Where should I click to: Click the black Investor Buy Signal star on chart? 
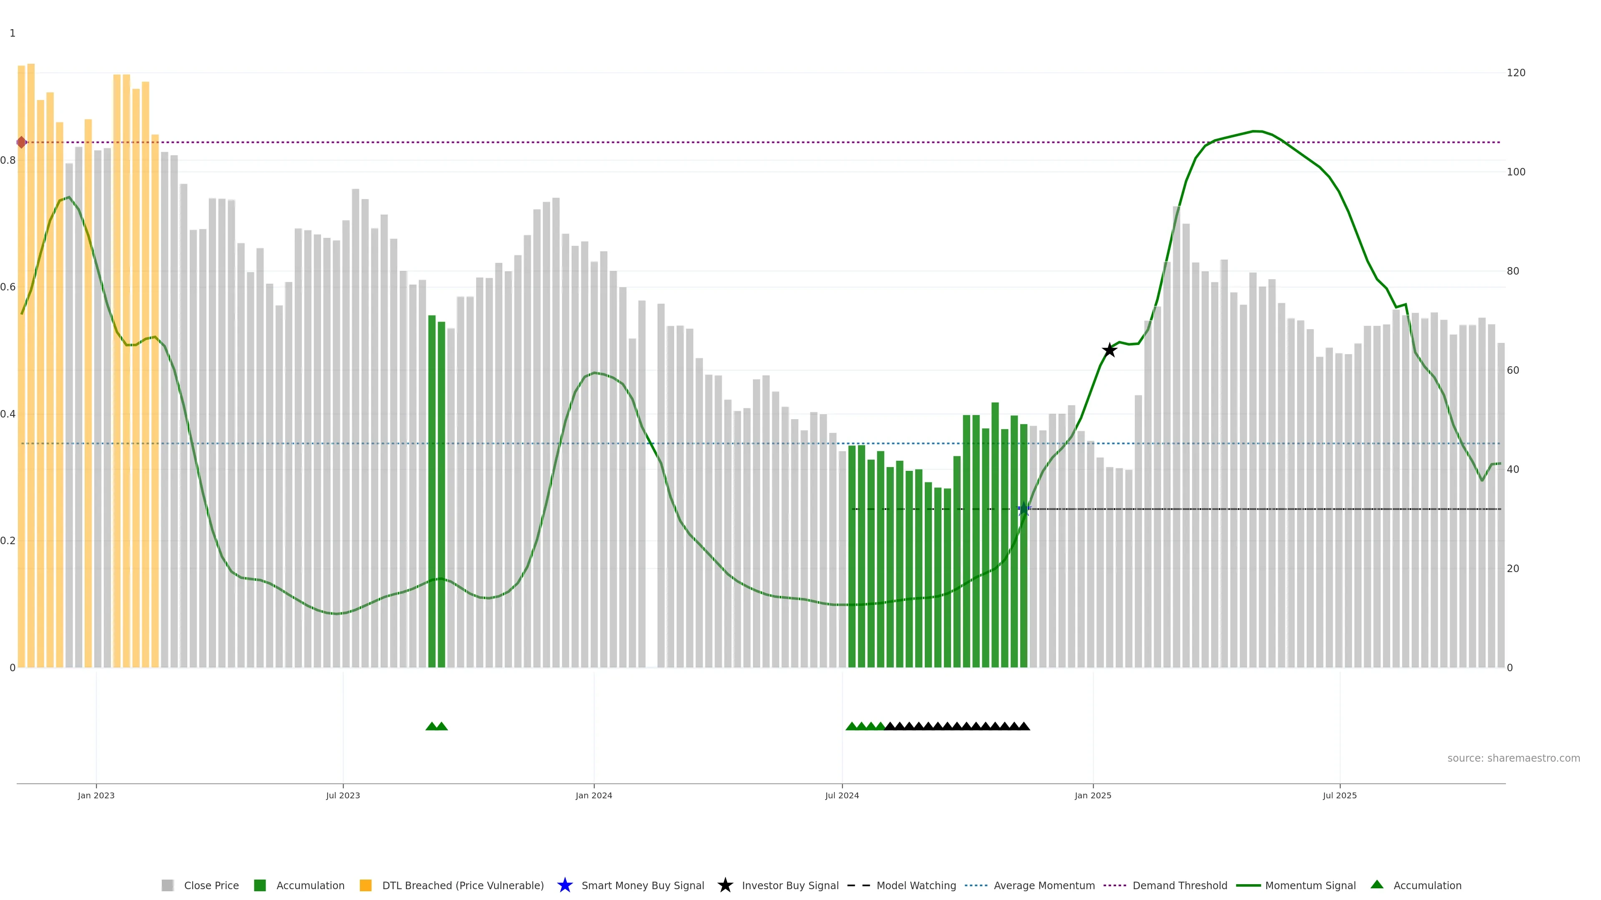click(x=1109, y=350)
